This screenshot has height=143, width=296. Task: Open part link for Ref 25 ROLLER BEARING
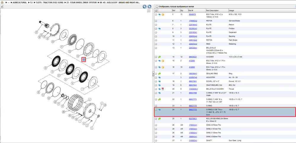tap(193, 119)
